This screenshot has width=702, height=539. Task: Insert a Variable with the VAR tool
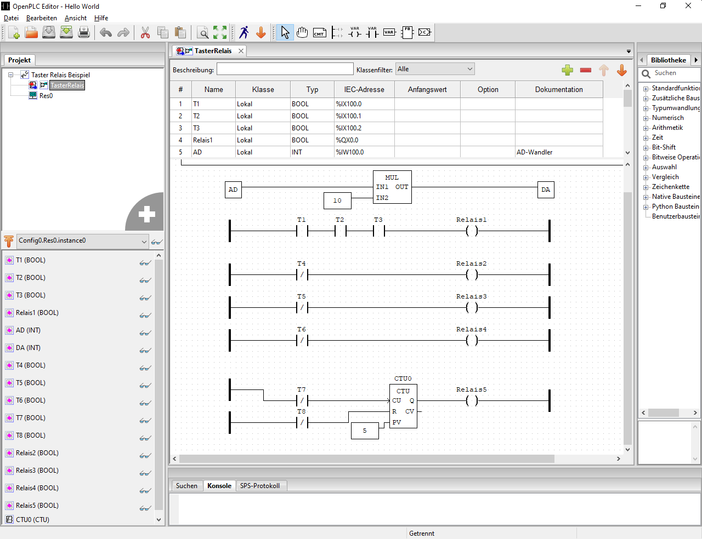[389, 32]
